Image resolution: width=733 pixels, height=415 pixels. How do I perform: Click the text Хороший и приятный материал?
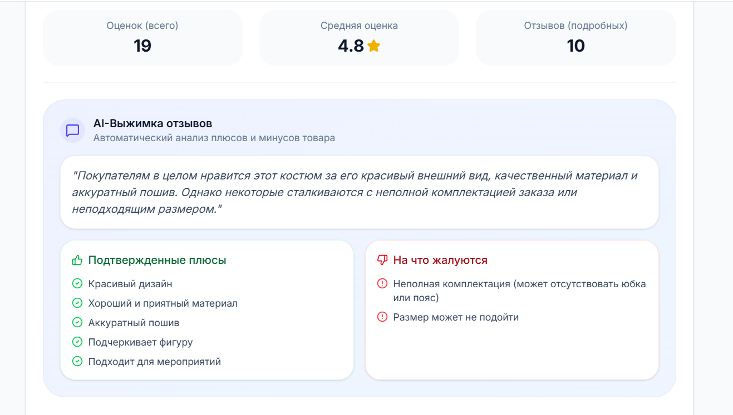coord(163,303)
